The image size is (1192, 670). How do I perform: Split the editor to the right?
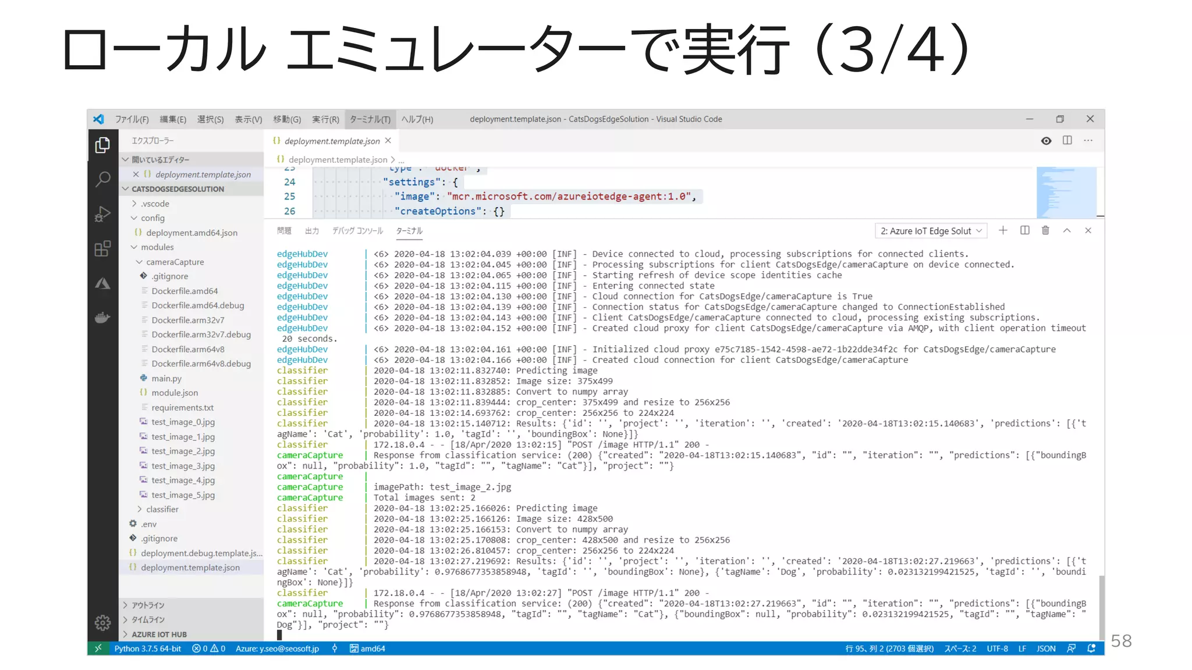coord(1067,140)
